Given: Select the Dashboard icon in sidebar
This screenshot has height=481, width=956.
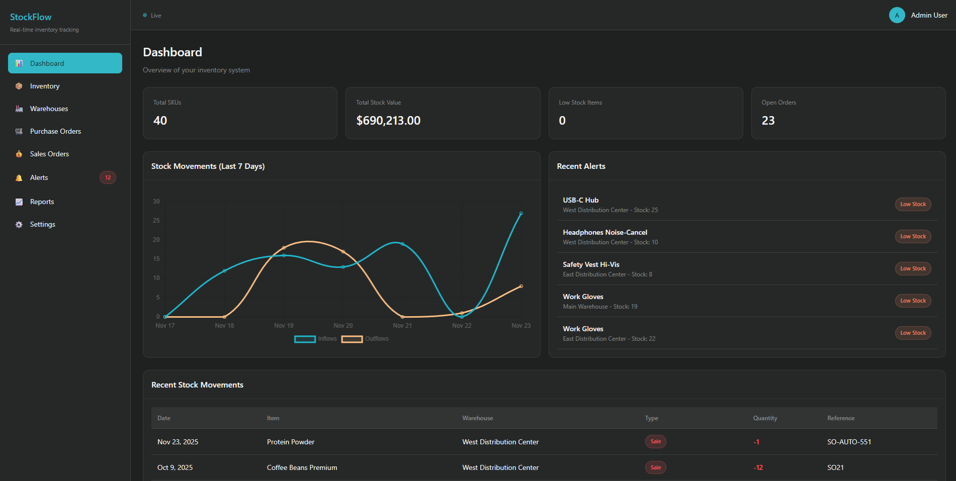Looking at the screenshot, I should 19,63.
